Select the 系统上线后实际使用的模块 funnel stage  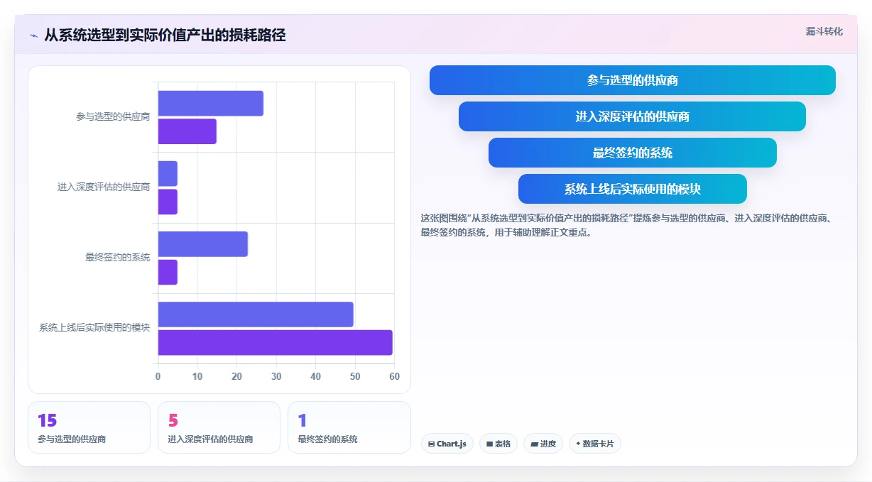point(632,189)
